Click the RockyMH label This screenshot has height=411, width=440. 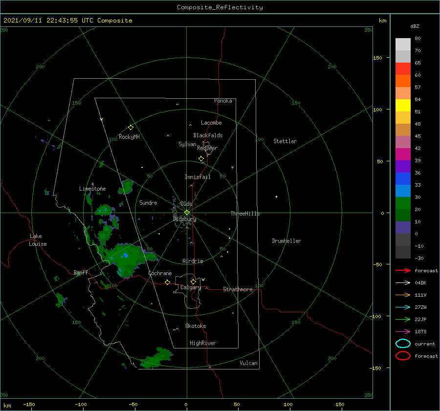pyautogui.click(x=129, y=137)
